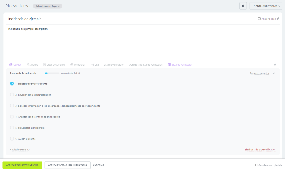Viewport: 285px width, 170px height.
Task: Click the CoPilot icon in toolbar
Action: 11,65
